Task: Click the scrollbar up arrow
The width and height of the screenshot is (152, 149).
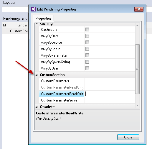Action: coord(137,25)
